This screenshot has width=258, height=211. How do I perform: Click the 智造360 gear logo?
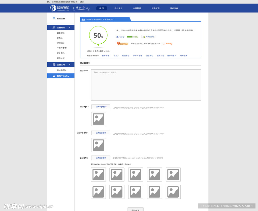(52, 8)
